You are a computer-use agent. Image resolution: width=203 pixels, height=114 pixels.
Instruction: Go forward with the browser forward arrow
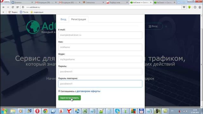coord(8,7)
